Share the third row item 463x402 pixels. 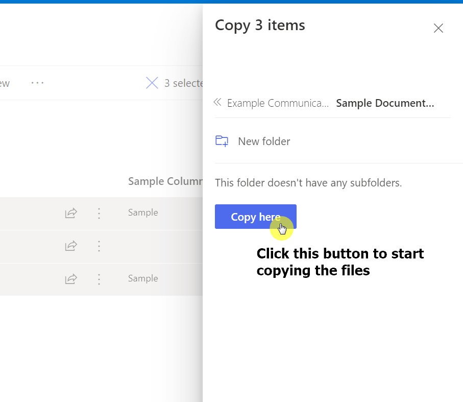[71, 279]
